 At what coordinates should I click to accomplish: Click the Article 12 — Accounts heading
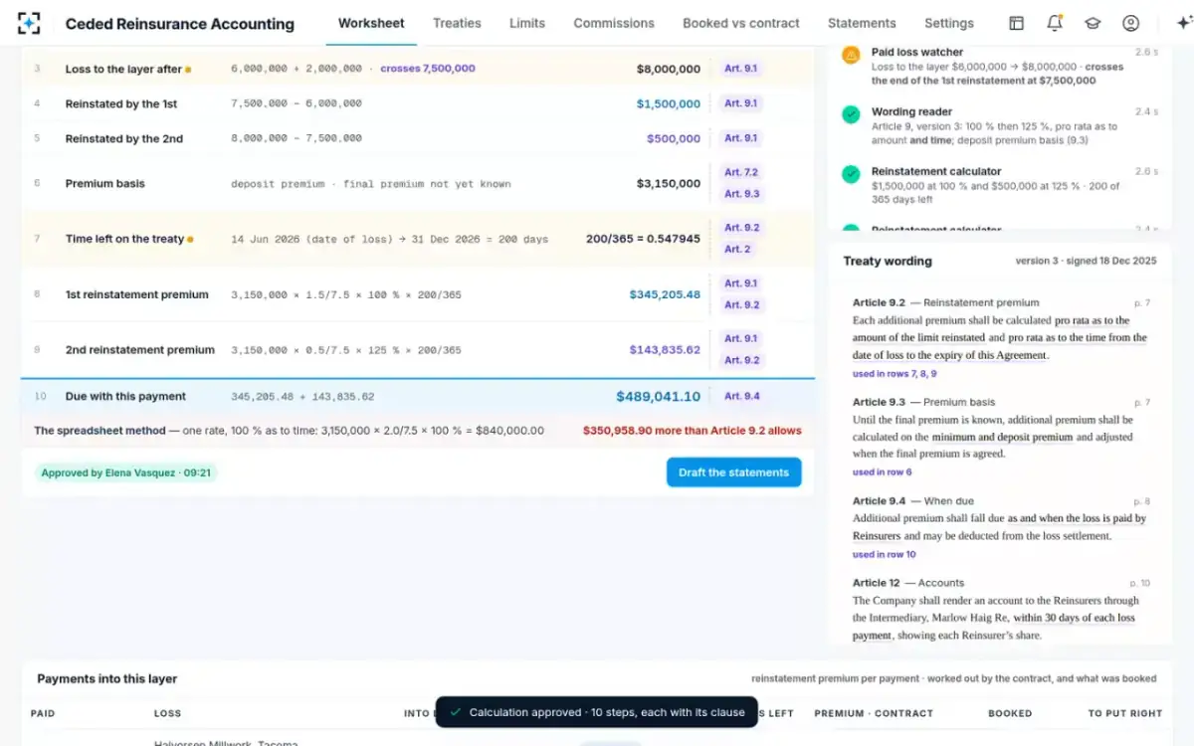[908, 583]
